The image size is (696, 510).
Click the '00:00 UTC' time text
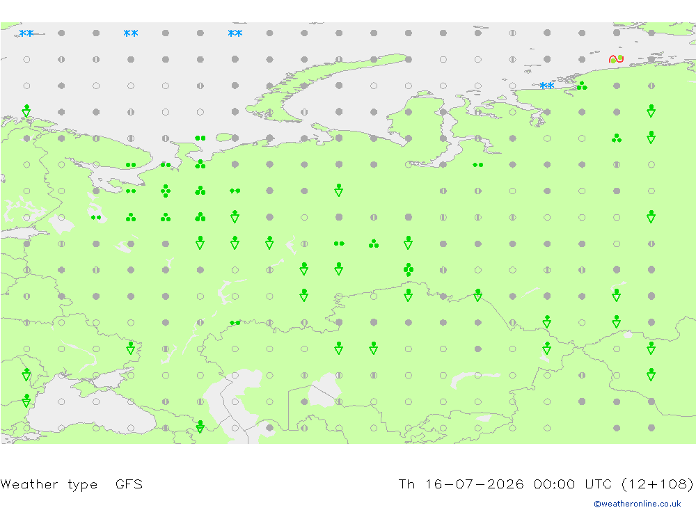click(573, 484)
